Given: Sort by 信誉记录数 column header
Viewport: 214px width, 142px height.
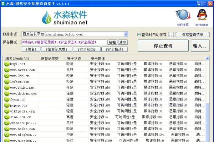Looking at the screenshot, I should (x=51, y=59).
